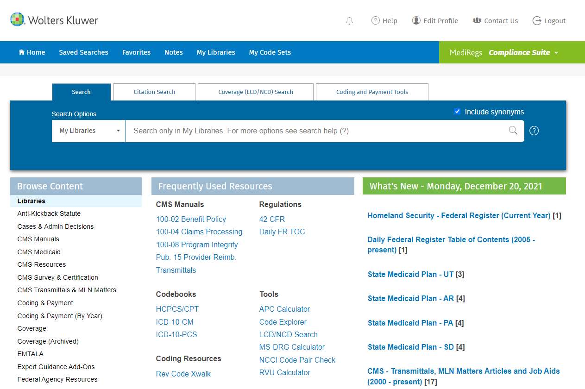Uncheck the Include synonyms checkbox
Screen dimensions: 585x389
[457, 112]
